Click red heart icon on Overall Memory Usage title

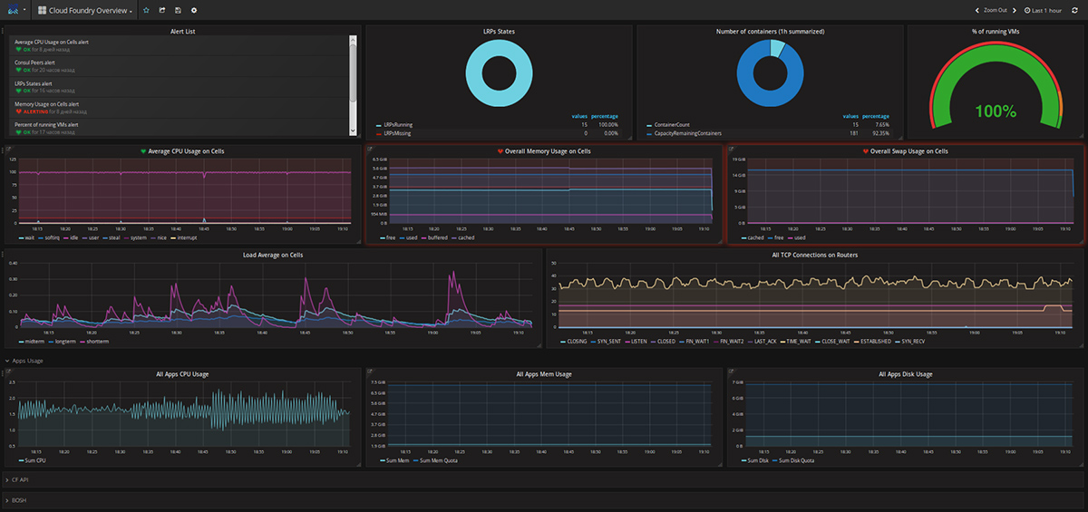[500, 150]
